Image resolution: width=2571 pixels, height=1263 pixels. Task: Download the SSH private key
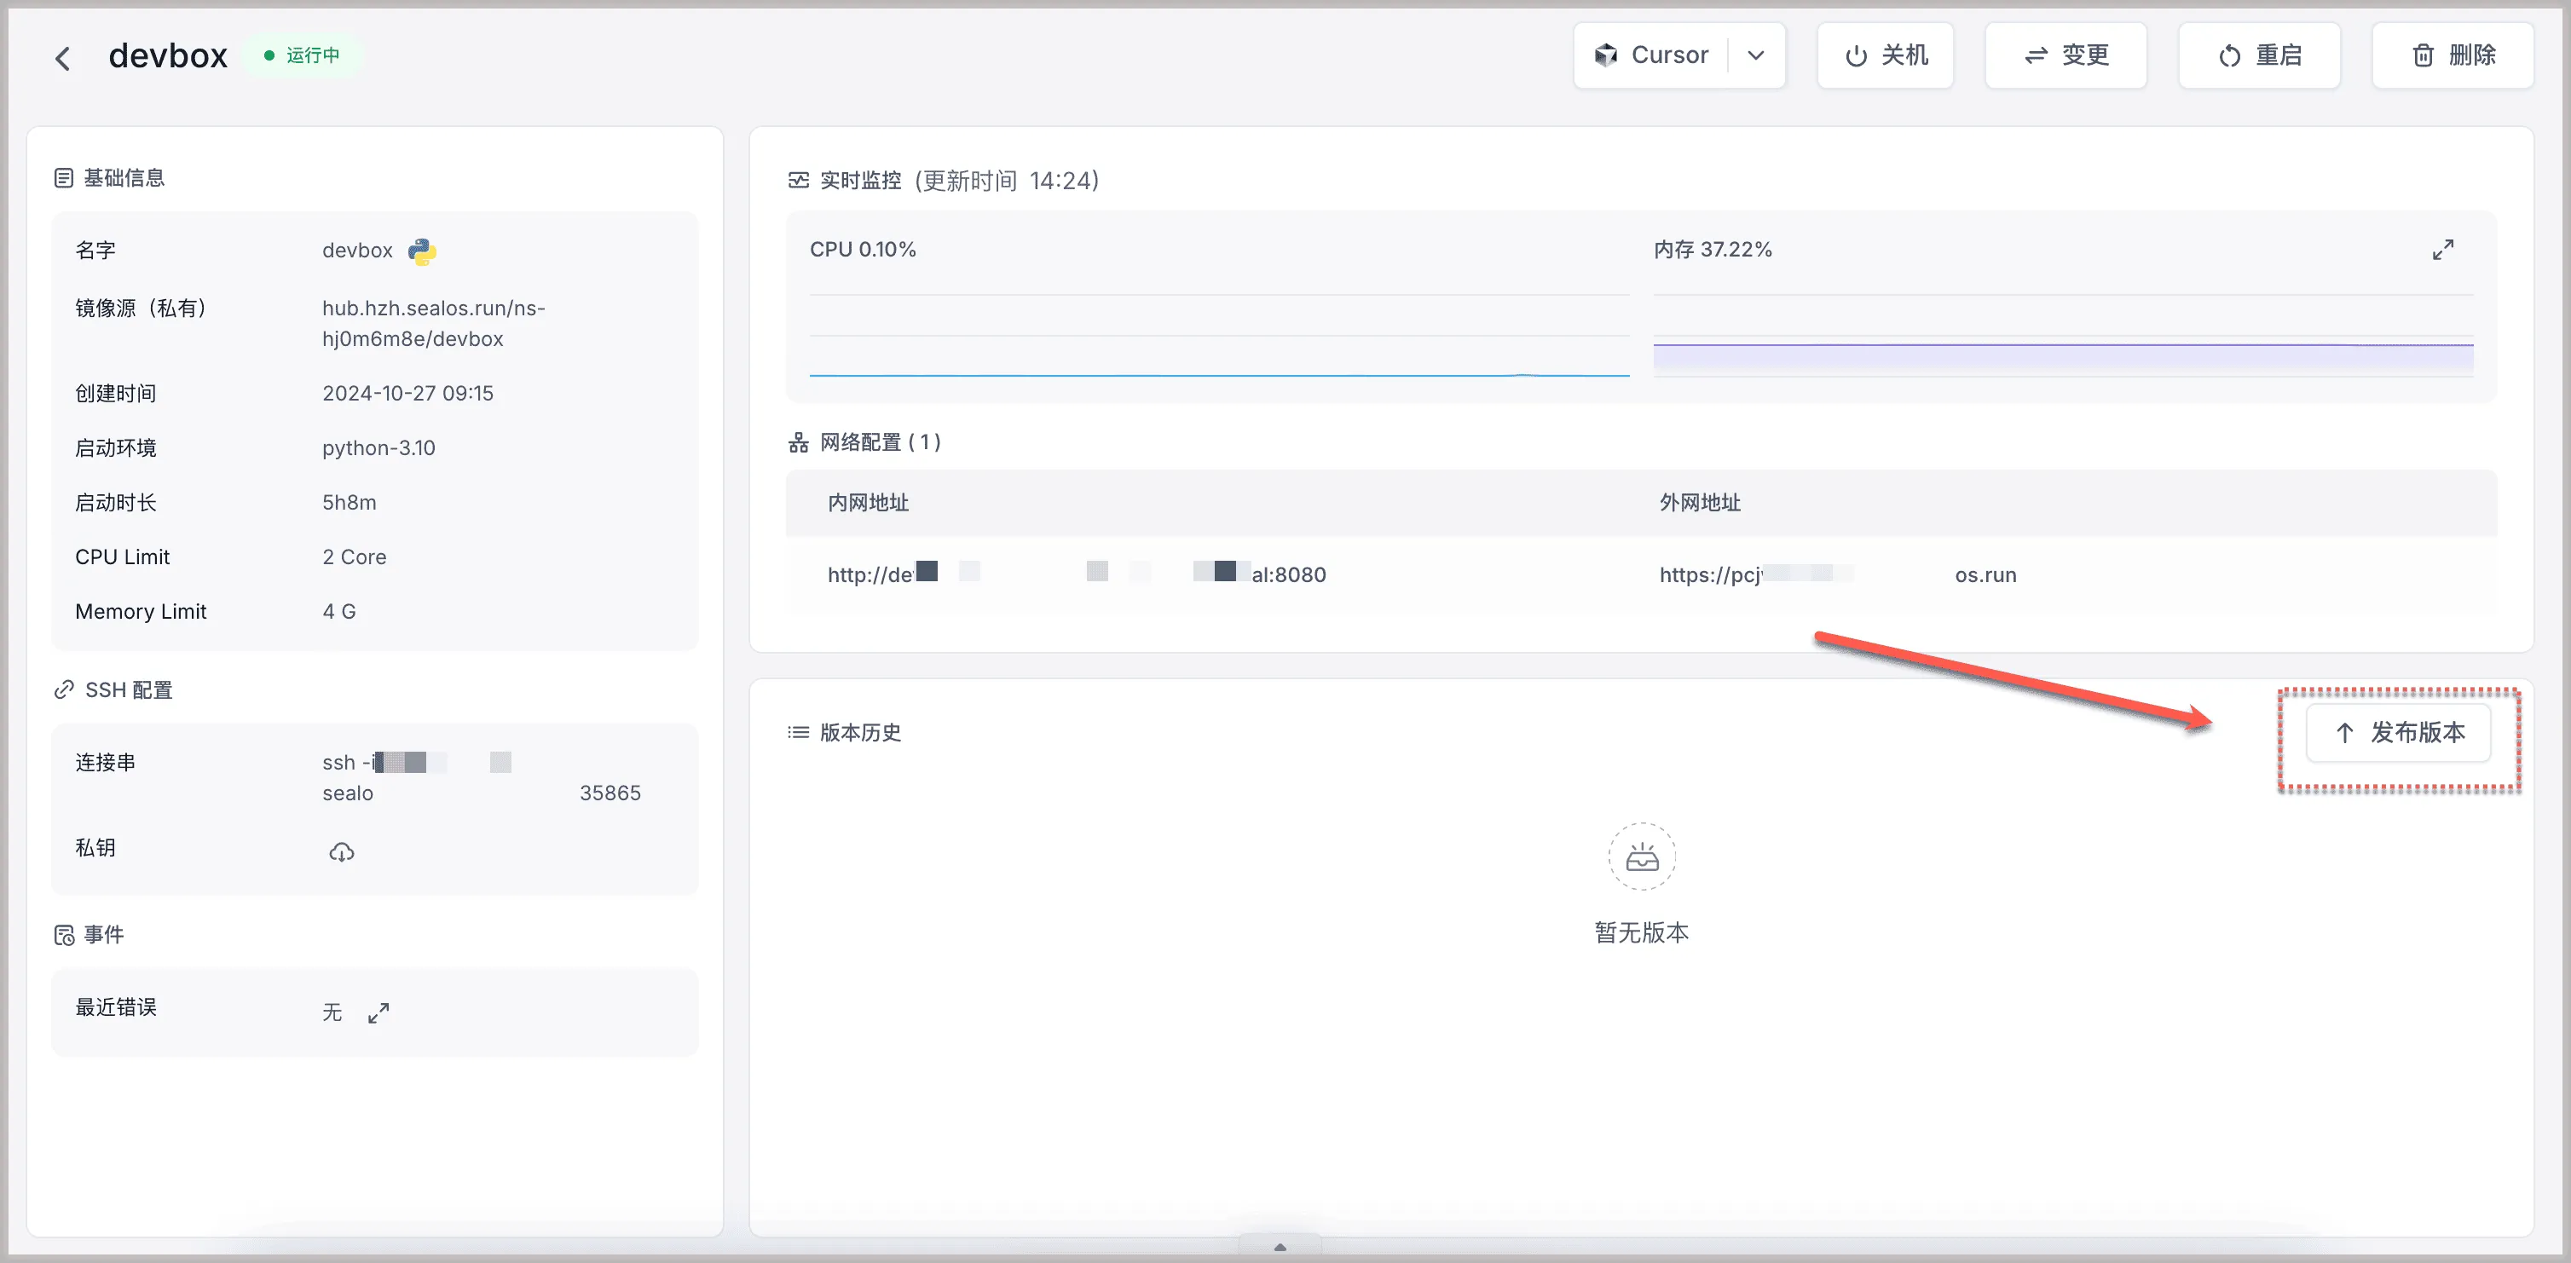click(341, 852)
